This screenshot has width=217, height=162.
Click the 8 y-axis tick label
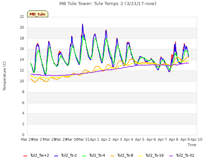pos(23,92)
